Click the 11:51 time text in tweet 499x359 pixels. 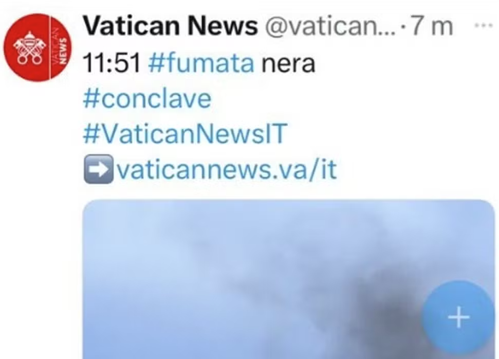pos(112,63)
